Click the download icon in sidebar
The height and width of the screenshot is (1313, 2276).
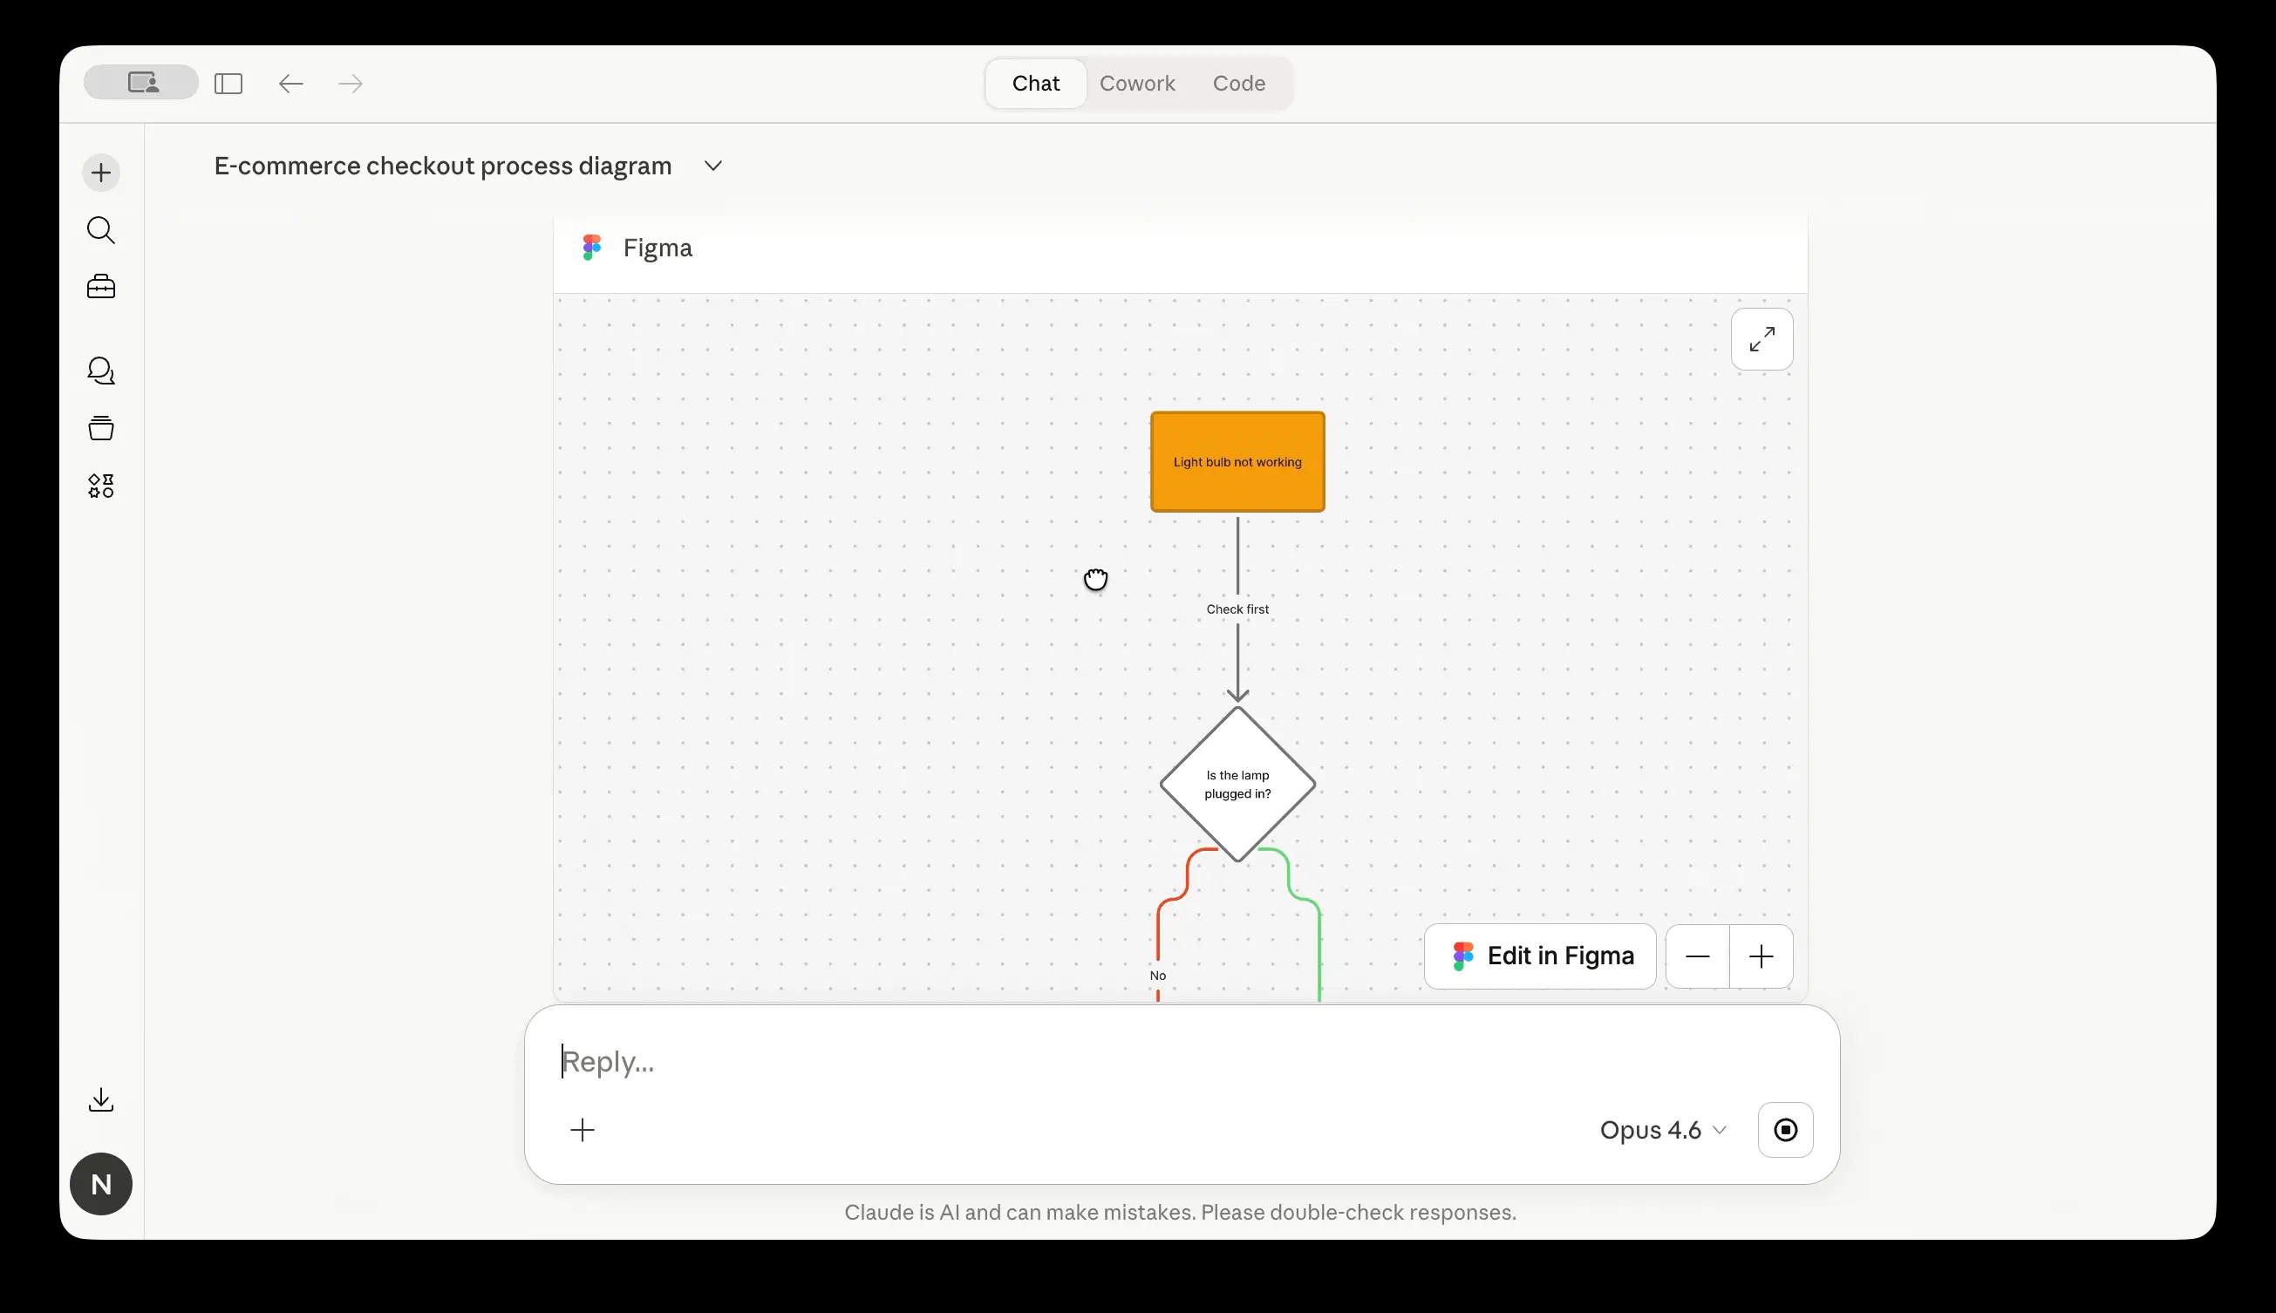pyautogui.click(x=101, y=1099)
